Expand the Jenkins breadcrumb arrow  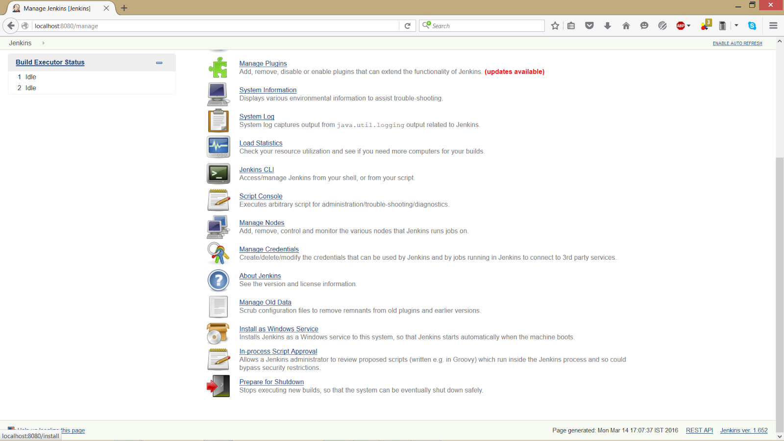(44, 43)
